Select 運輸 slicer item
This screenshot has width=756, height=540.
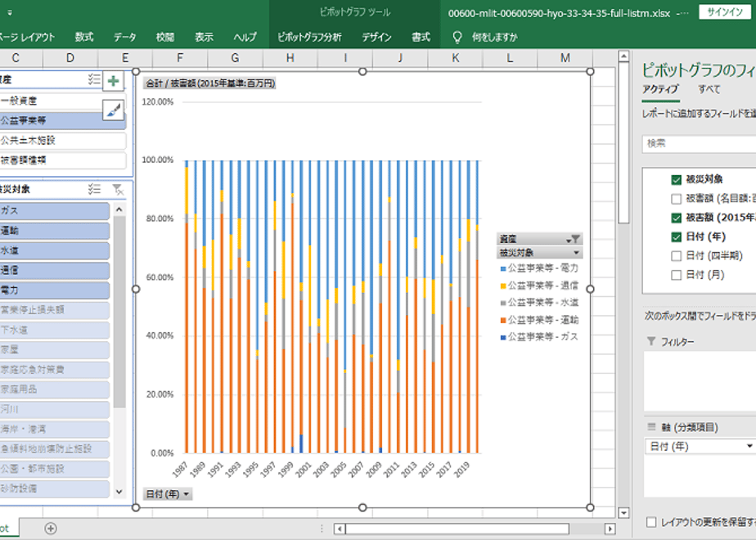pos(55,231)
